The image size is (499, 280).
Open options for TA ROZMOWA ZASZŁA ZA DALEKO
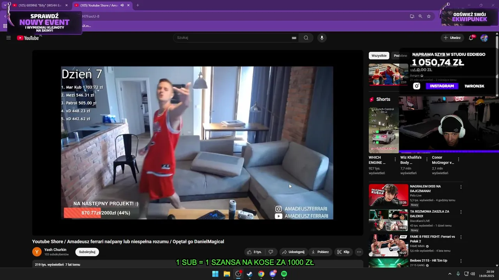click(x=461, y=212)
